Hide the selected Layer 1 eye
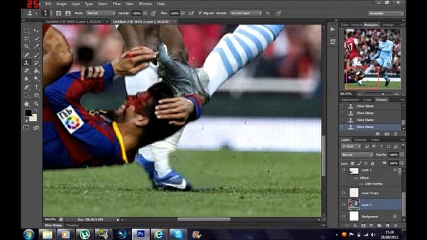The height and width of the screenshot is (240, 427). (x=344, y=205)
